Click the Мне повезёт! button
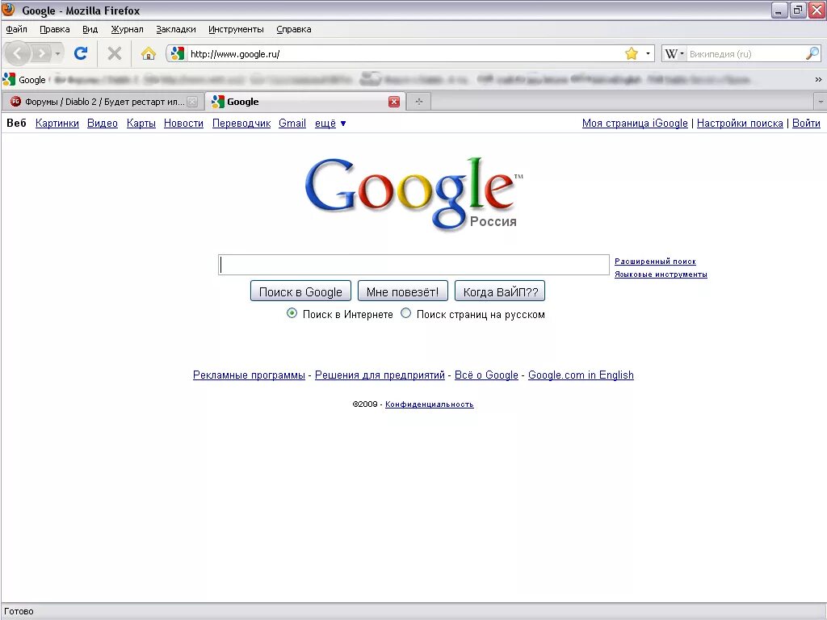 pos(402,291)
